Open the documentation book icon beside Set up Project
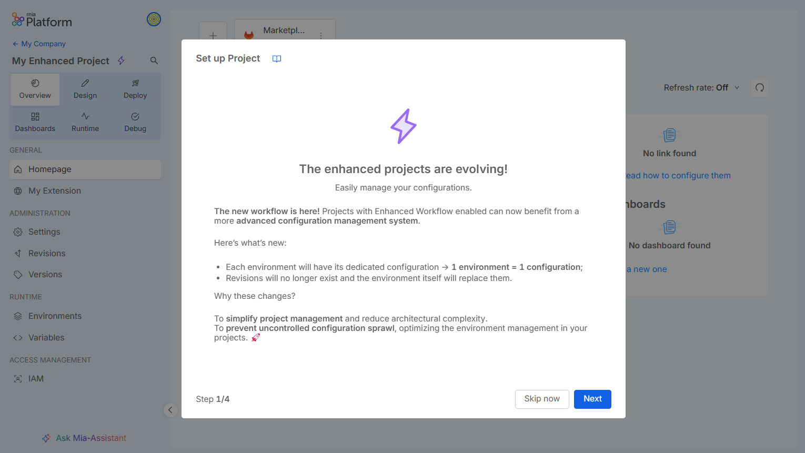This screenshot has height=453, width=805. pos(277,59)
